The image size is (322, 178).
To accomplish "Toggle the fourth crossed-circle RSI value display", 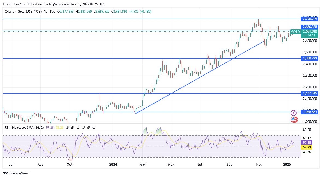I will pos(83,127).
